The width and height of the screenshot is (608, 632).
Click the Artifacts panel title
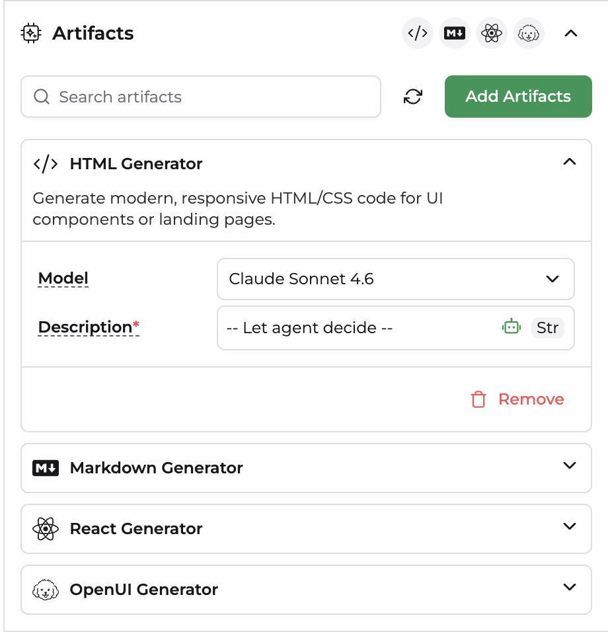click(93, 33)
